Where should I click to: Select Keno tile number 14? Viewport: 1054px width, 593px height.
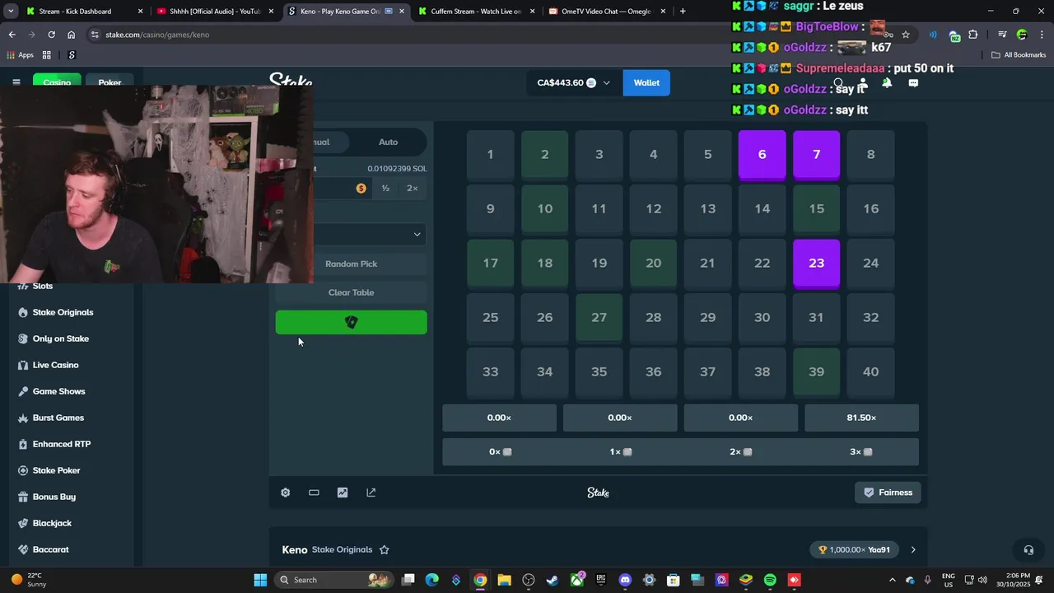(x=763, y=208)
